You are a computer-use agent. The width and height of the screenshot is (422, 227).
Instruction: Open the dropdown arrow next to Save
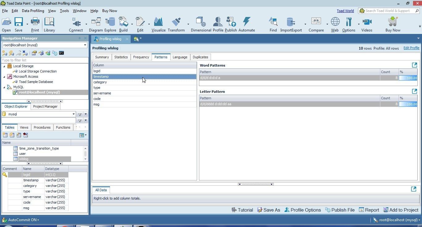(x=27, y=24)
